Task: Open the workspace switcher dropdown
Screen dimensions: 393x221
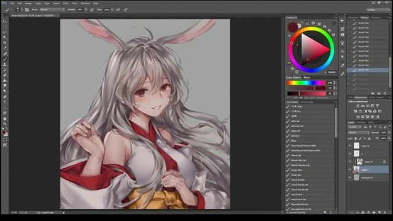Action: tap(378, 10)
